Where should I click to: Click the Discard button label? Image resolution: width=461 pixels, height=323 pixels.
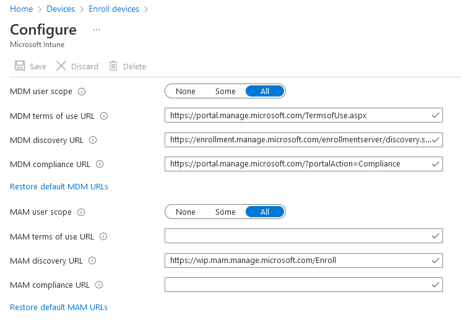point(85,66)
